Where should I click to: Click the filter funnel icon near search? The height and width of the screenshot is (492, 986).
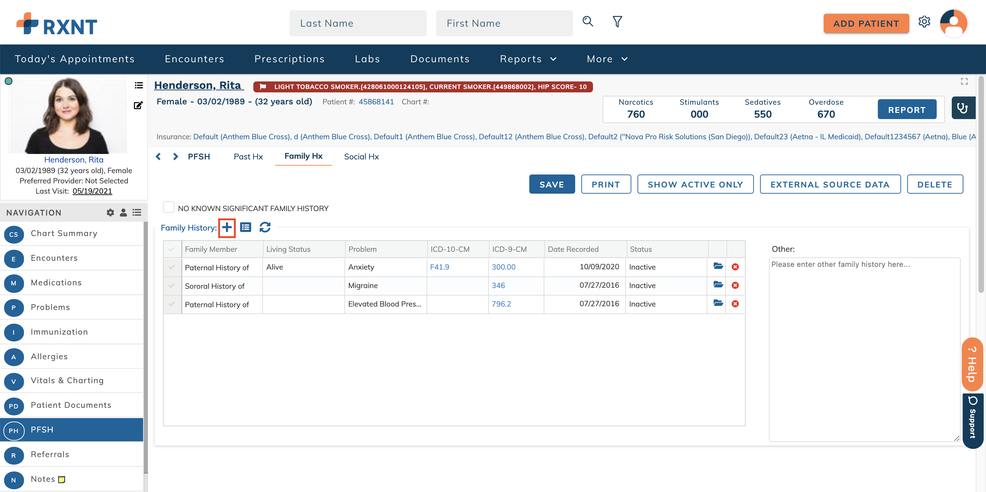[617, 22]
